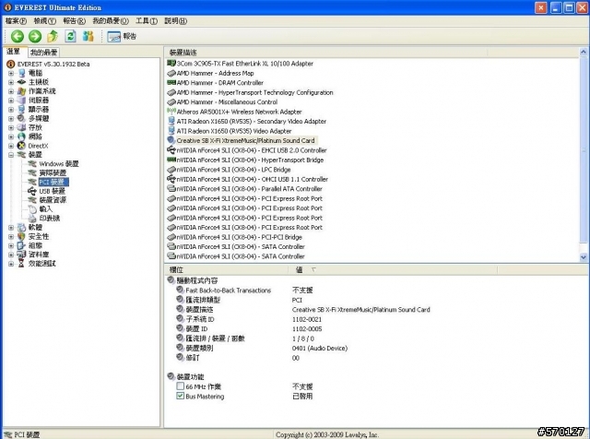Screen dimensions: 590x439
Task: Click the 裝置功能 section icon
Action: (x=171, y=376)
